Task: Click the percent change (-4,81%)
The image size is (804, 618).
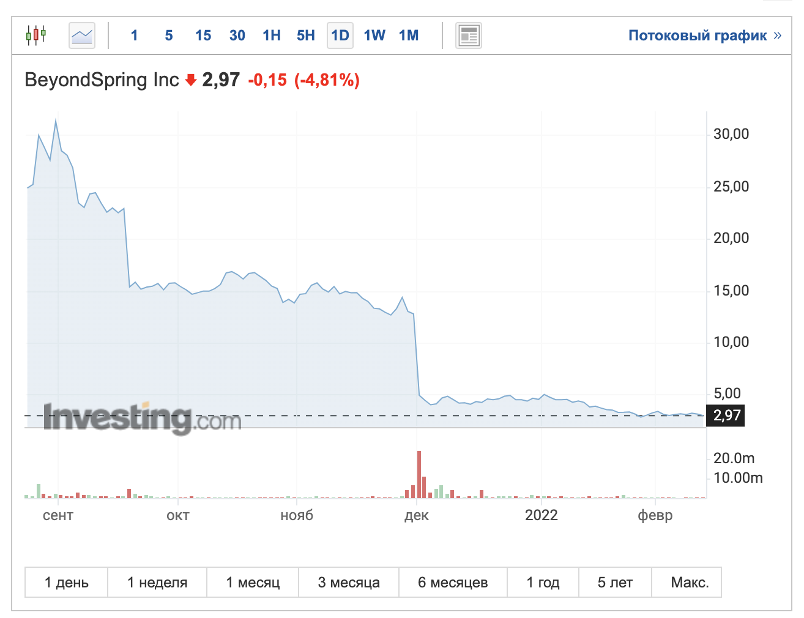Action: tap(327, 80)
